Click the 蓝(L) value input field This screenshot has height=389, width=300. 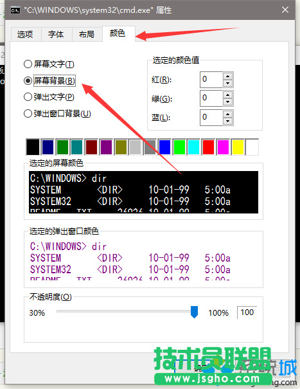[x=211, y=118]
